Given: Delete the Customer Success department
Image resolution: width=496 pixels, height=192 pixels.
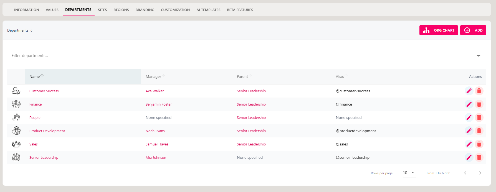Looking at the screenshot, I should pos(479,91).
